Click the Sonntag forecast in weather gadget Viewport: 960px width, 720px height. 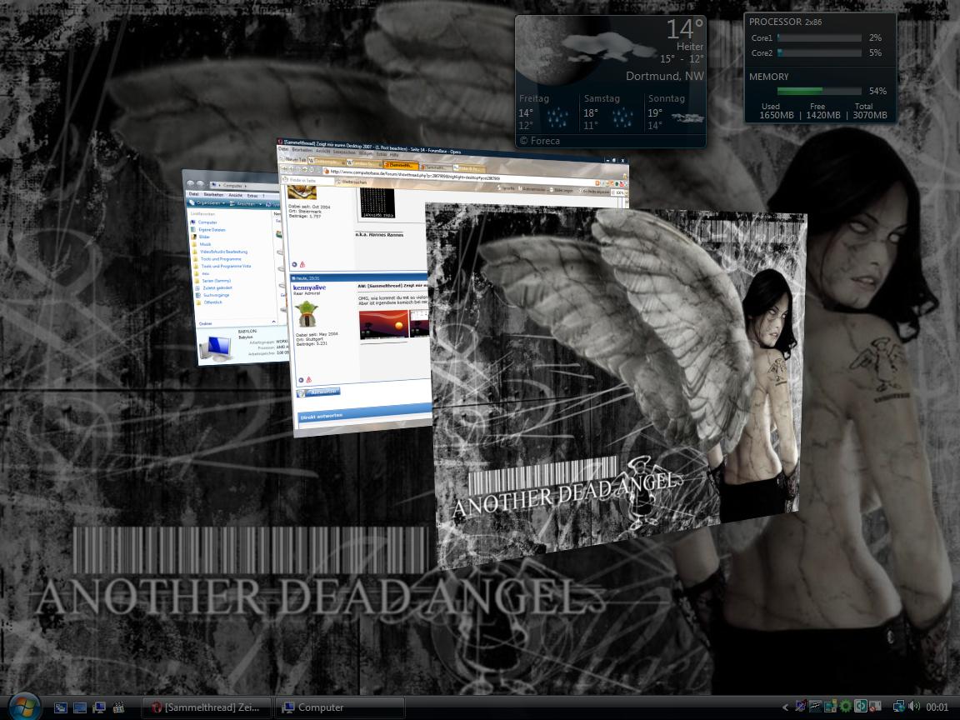click(675, 112)
